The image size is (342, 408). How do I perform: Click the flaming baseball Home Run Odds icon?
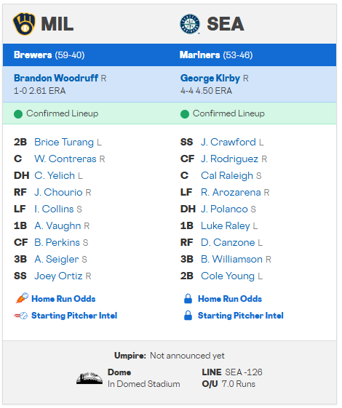point(22,299)
